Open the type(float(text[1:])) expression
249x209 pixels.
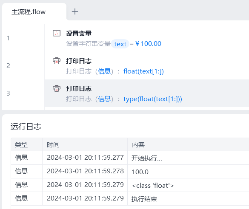pyautogui.click(x=153, y=99)
